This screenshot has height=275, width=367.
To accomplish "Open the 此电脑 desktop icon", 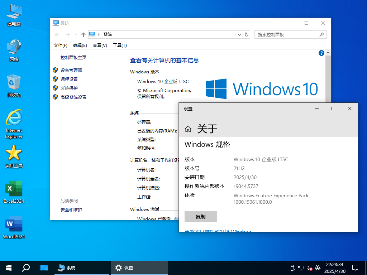I will coord(14,15).
